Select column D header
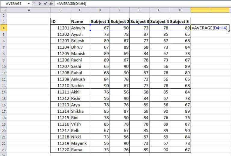This screenshot has height=156, width=231. [100, 10]
